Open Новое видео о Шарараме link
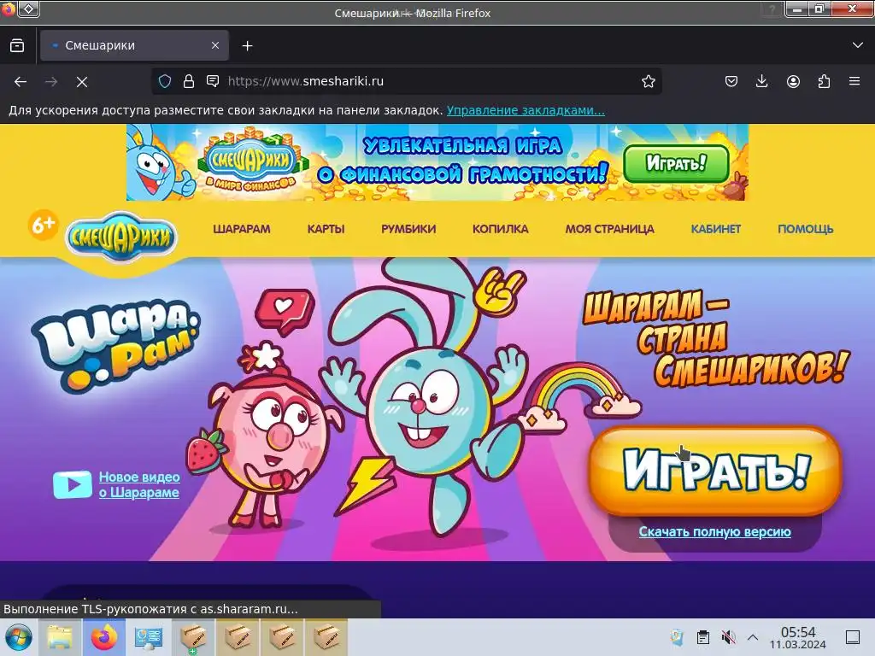 [x=139, y=485]
